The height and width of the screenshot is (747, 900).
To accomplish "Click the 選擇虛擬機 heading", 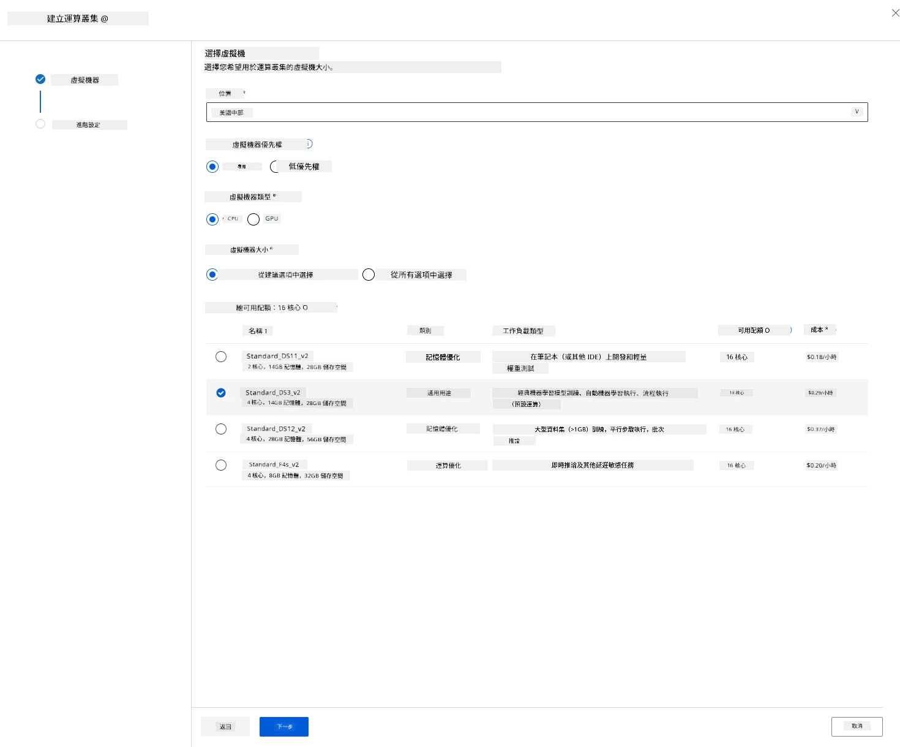I will [x=225, y=53].
